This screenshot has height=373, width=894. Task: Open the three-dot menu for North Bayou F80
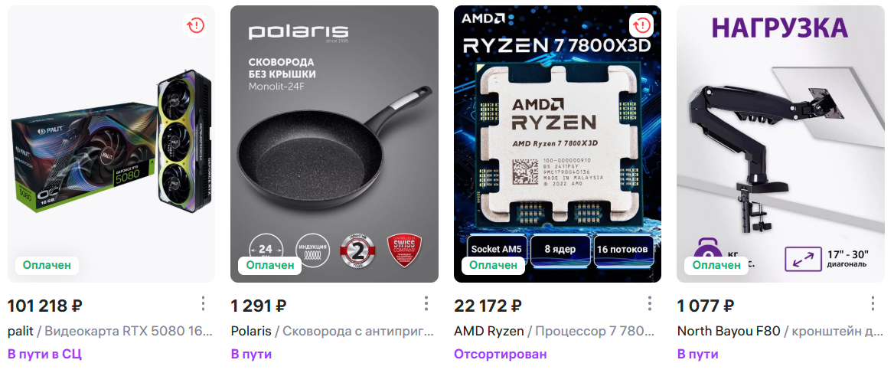(x=873, y=304)
